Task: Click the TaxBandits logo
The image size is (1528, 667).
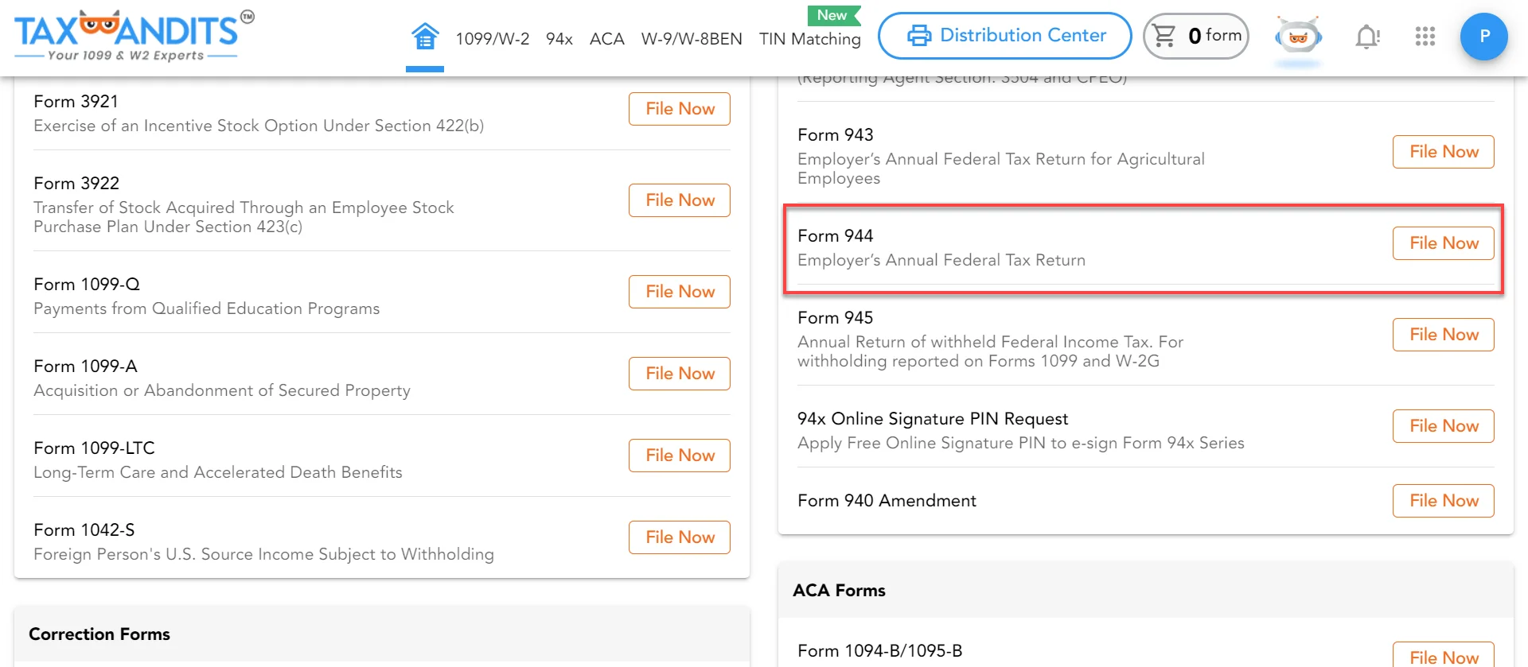Action: (x=134, y=36)
